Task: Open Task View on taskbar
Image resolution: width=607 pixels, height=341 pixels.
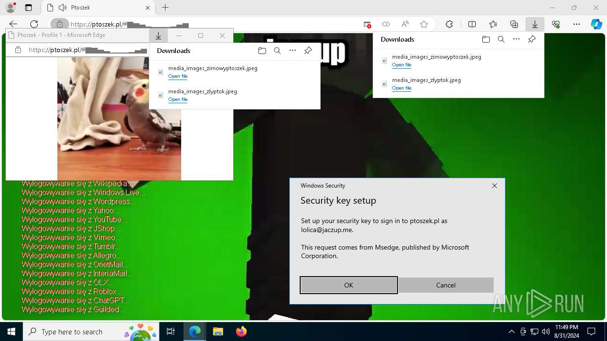Action: point(171,332)
